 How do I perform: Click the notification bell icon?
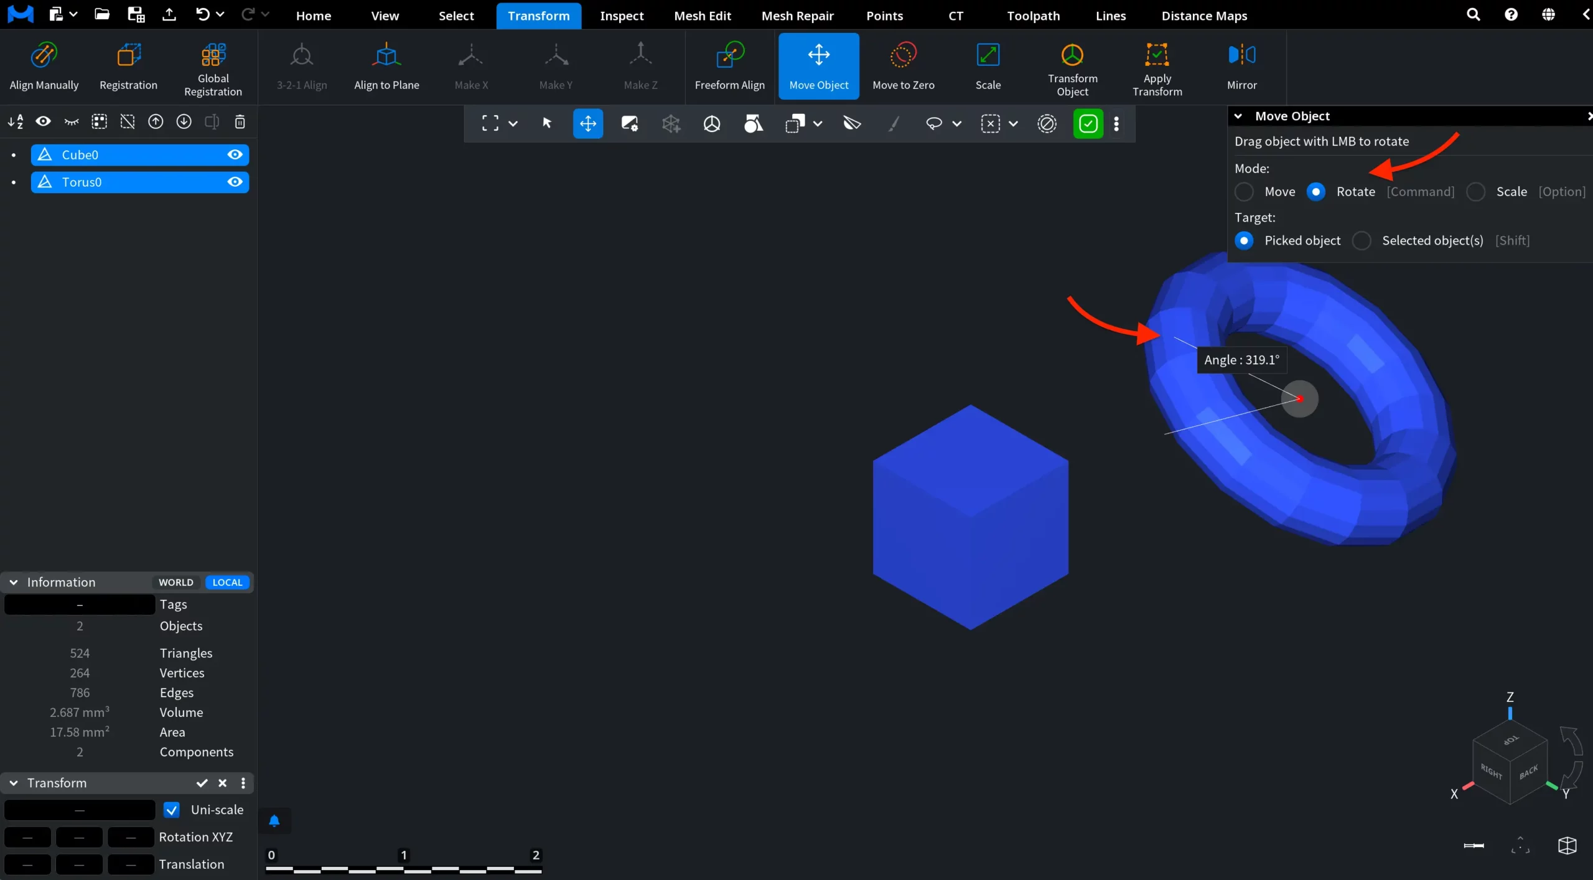(x=274, y=821)
